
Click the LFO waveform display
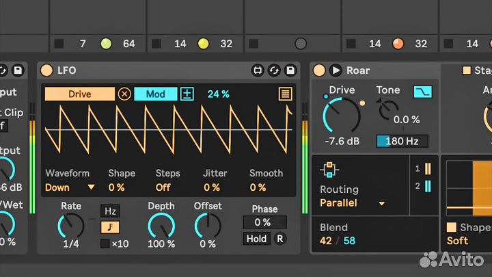coord(169,129)
